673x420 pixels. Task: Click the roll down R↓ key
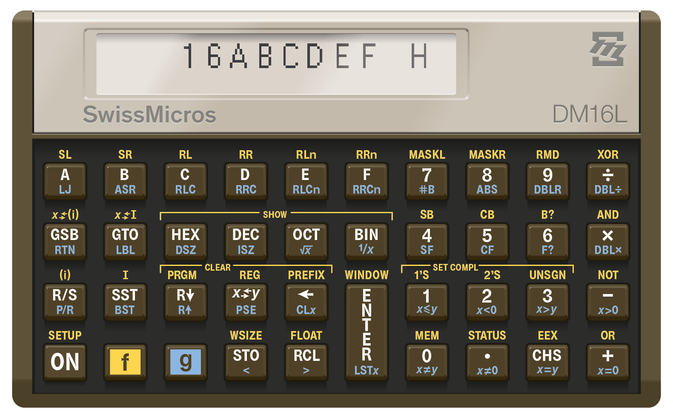(x=186, y=302)
